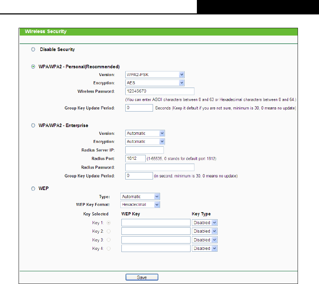Viewport: 319px width, 284px height.
Task: Select the WEP security radio button
Action: tap(33, 189)
